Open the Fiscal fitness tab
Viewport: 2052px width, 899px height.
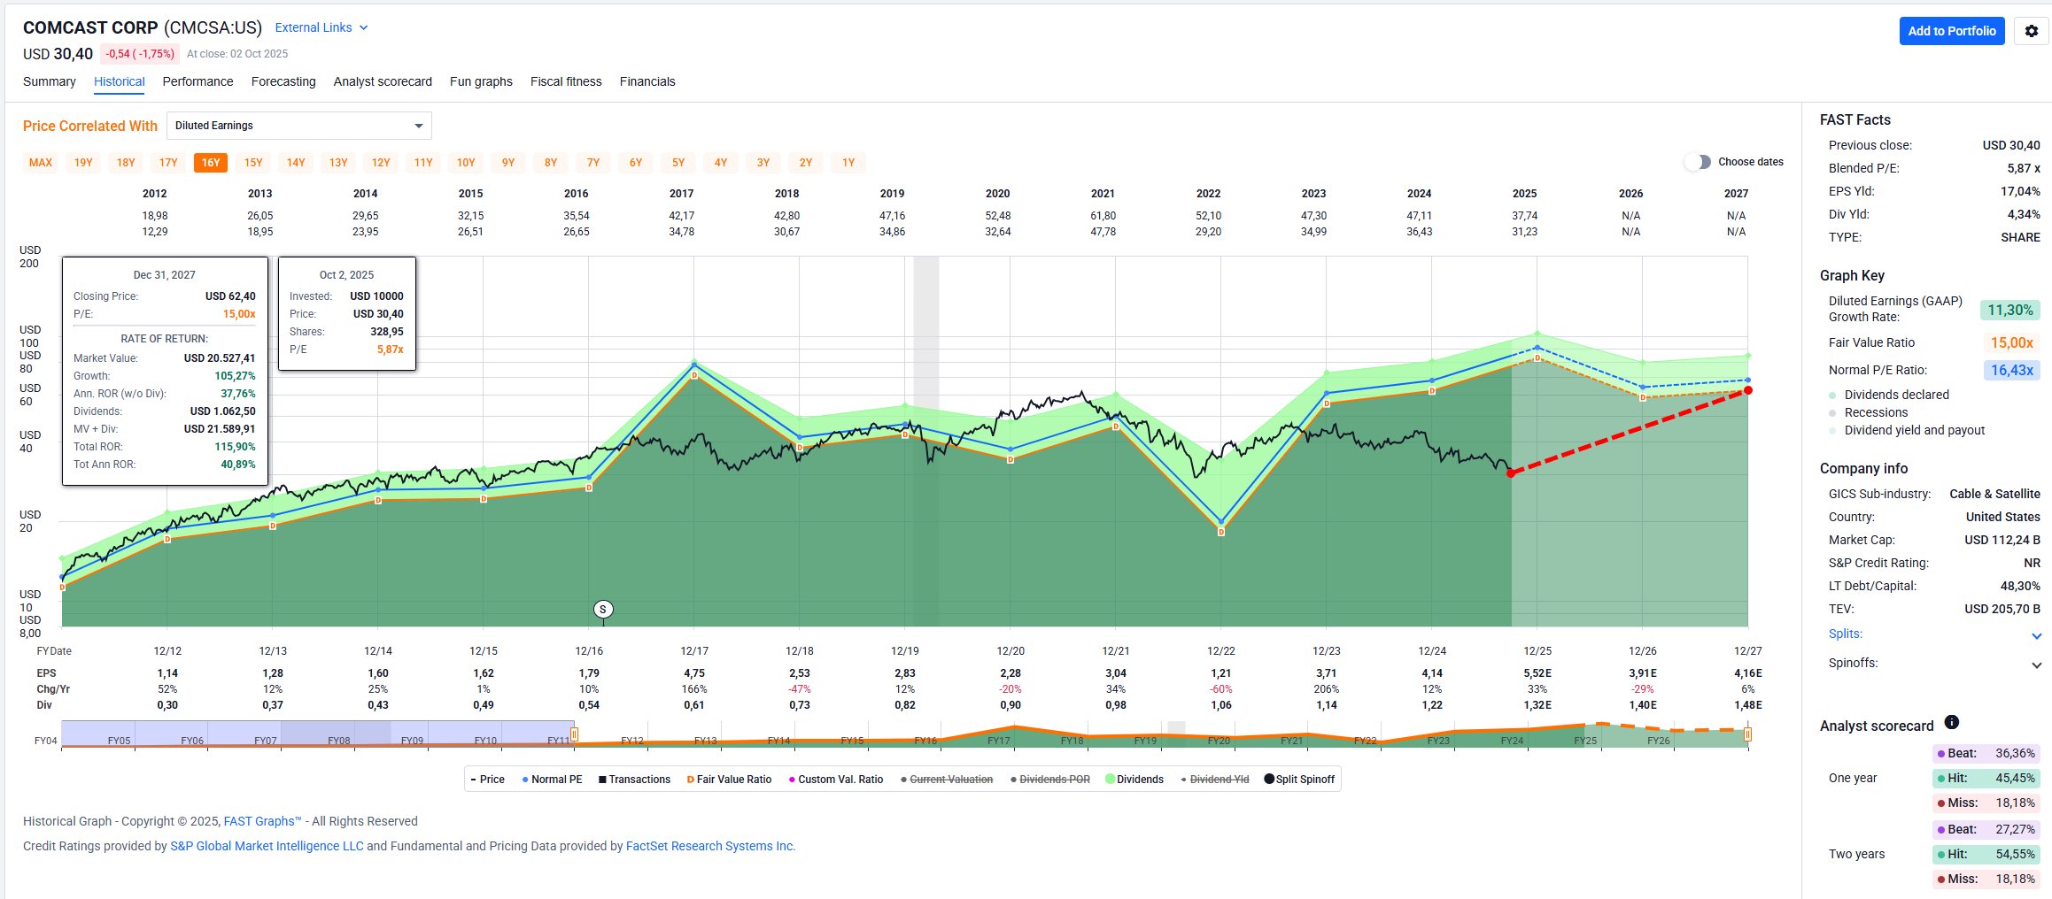pyautogui.click(x=566, y=81)
